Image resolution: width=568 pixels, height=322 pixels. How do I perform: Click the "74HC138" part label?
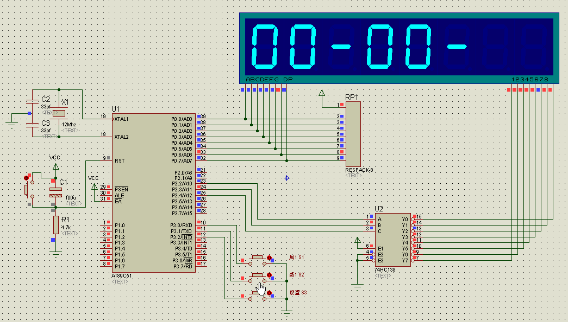click(385, 270)
